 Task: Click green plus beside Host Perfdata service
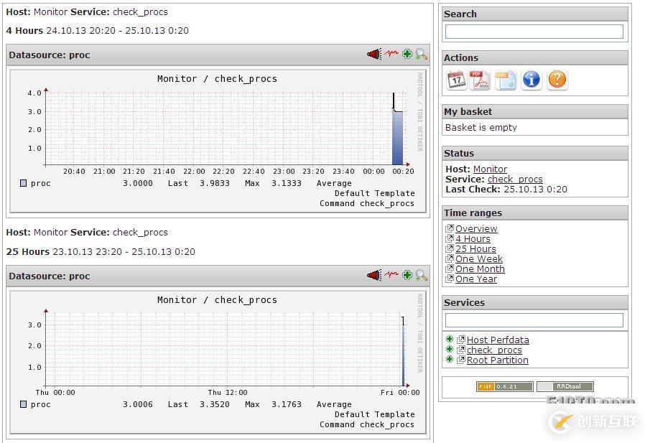point(450,339)
